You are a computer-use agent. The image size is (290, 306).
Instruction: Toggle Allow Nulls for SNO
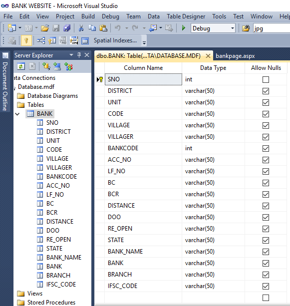point(266,80)
